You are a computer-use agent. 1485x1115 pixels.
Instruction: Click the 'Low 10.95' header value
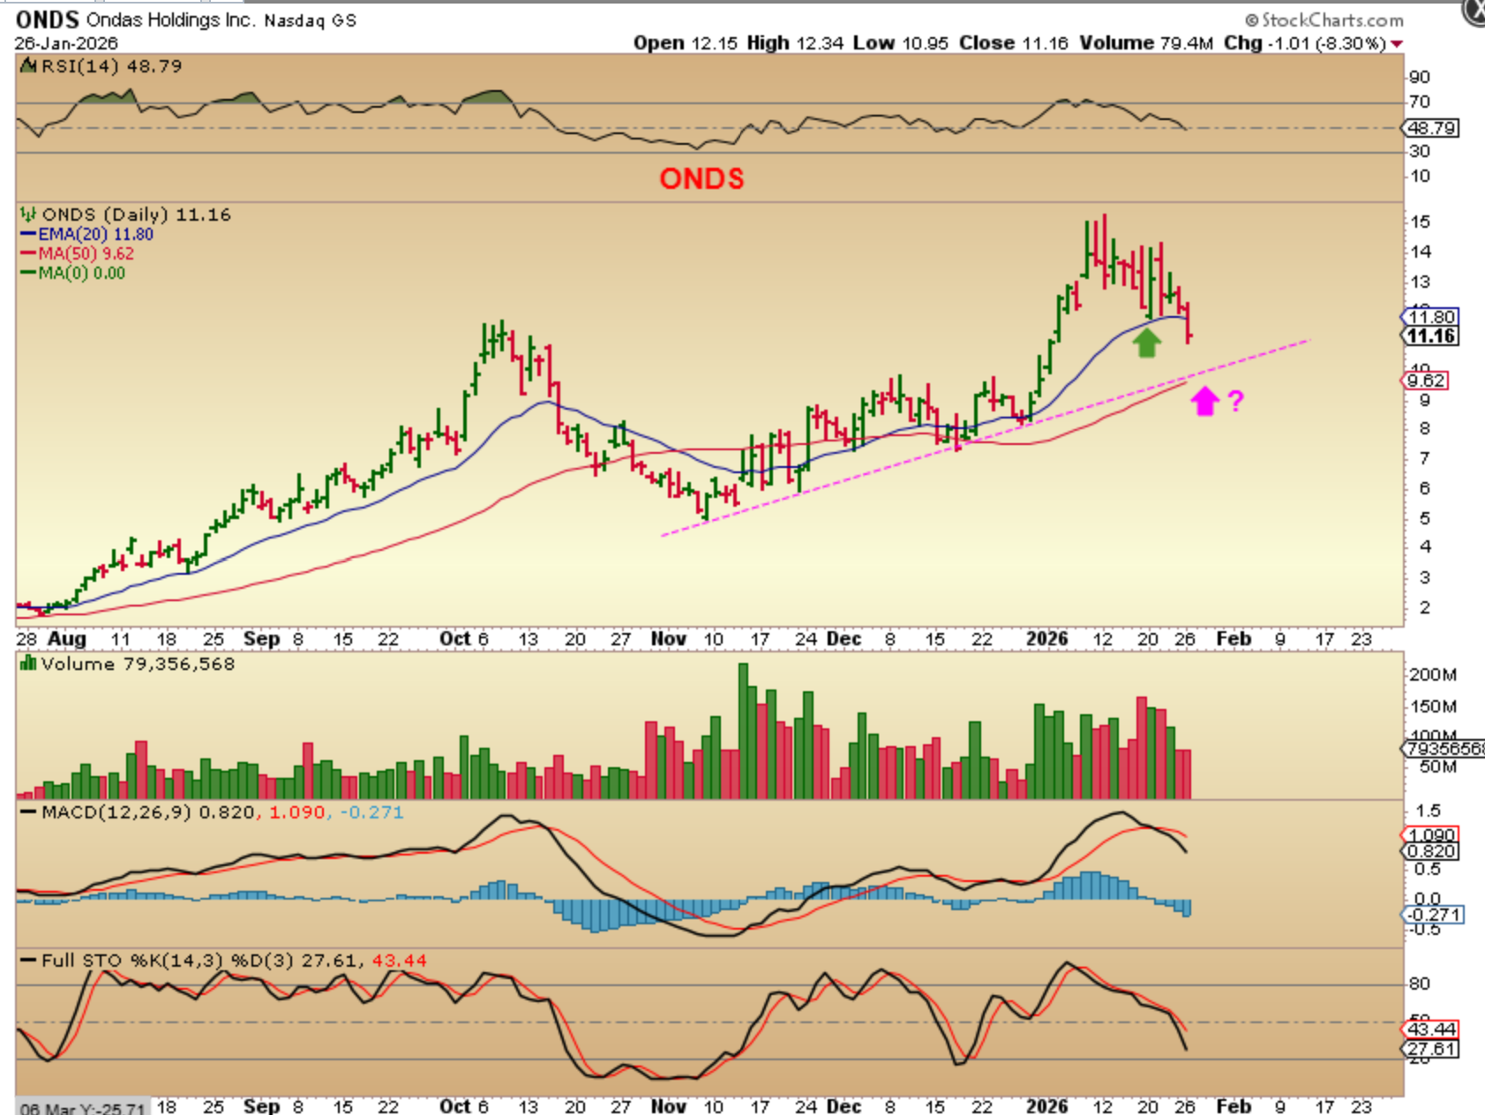point(902,43)
